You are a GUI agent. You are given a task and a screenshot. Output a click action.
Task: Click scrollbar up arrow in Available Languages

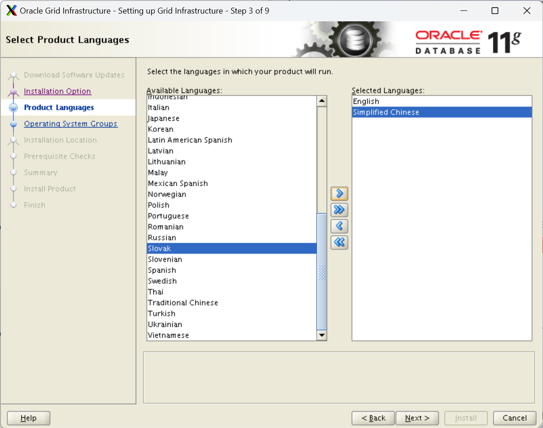pyautogui.click(x=322, y=101)
